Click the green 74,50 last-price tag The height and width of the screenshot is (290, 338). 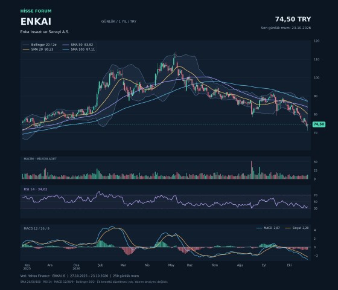(319, 124)
